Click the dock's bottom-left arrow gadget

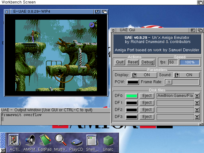coord(3,150)
